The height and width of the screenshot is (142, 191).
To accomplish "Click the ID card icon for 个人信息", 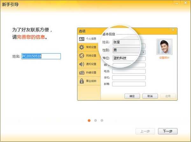I will (81, 39).
